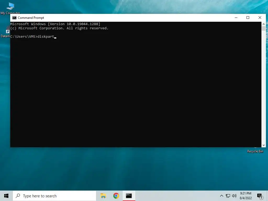Click the typed 'diskpart' command text
This screenshot has height=201, width=268.
click(46, 37)
